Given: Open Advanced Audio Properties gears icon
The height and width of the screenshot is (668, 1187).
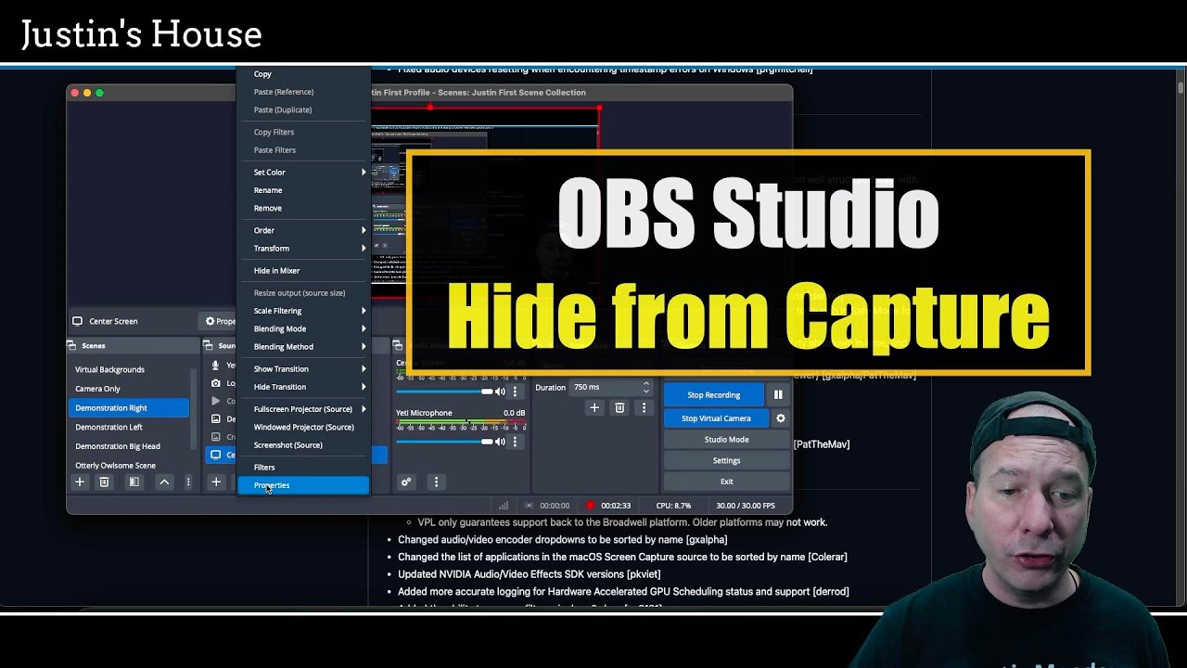Looking at the screenshot, I should 405,482.
